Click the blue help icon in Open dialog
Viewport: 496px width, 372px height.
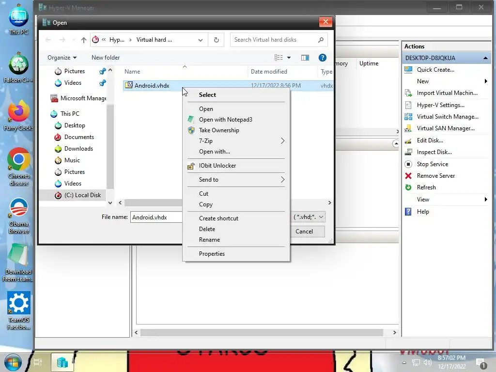[x=322, y=58]
